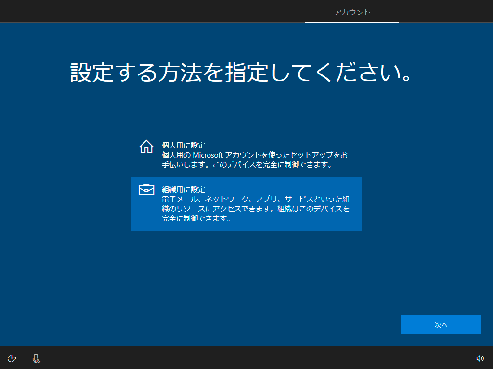The height and width of the screenshot is (369, 493).
Task: Click inside the highlighted blue selection box
Action: click(246, 204)
